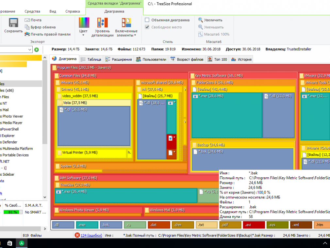Switch to the Расширения tab
The height and width of the screenshot is (248, 330).
point(119,59)
